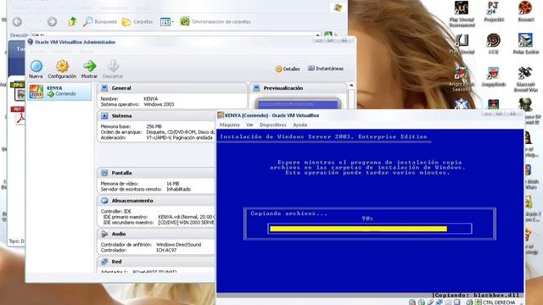Click the Sistema section header
Screen dimensions: 543x305
[x=156, y=116]
